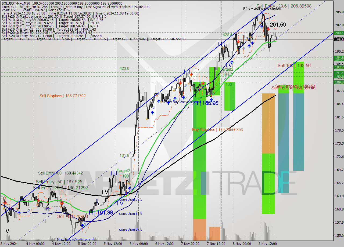Click the '5 Nov 12:00' time label

click(x=113, y=244)
